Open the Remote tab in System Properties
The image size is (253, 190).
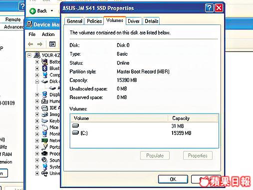point(13,19)
